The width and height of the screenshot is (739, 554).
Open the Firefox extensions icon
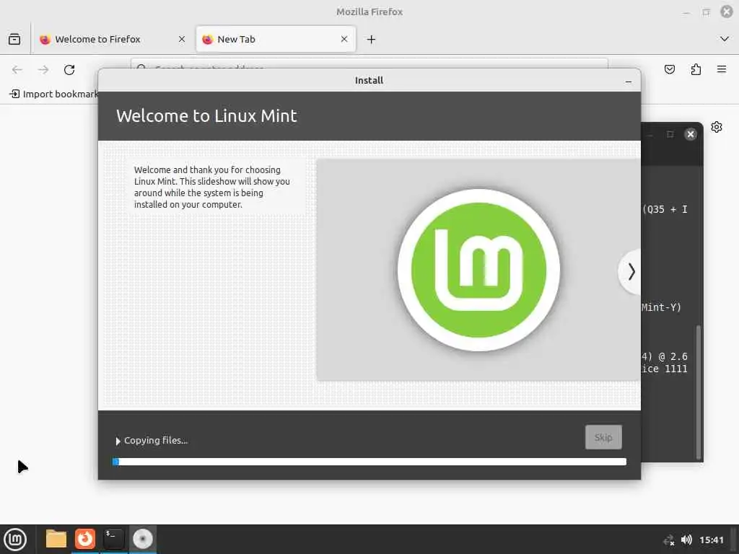696,70
